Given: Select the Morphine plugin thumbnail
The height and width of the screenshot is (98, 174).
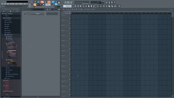Looking at the screenshot, I should [12, 64].
